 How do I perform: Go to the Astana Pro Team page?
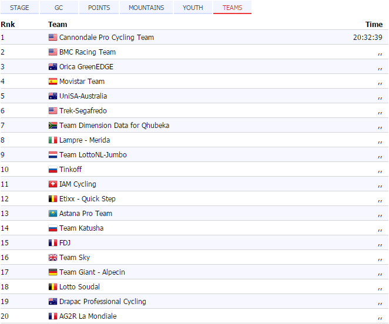coord(86,214)
